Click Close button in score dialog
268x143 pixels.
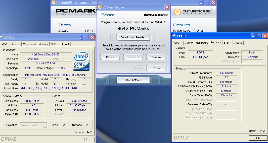[x=157, y=68]
